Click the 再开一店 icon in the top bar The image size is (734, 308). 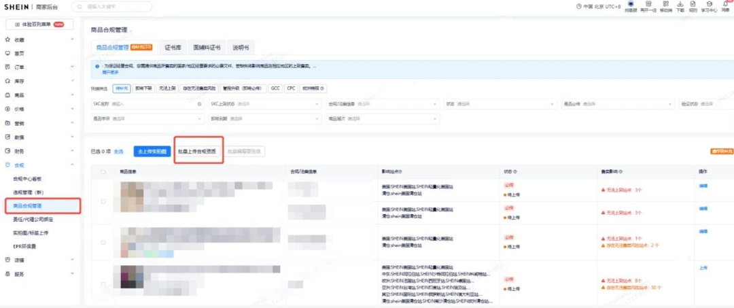pyautogui.click(x=648, y=4)
